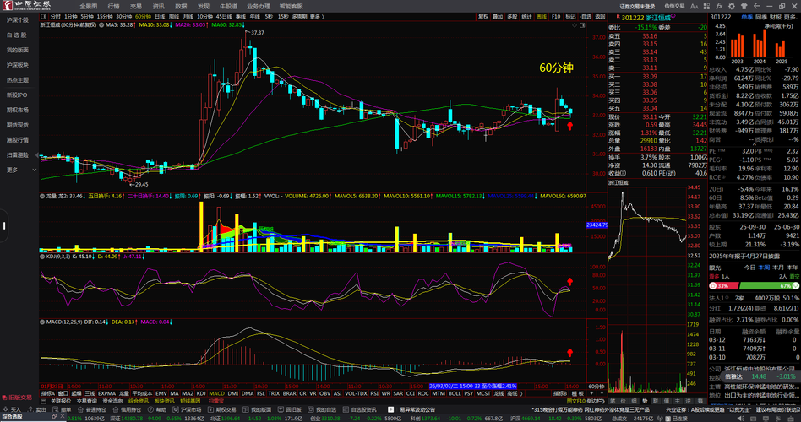Screen dimensions: 801x422
Task: Click the purple circle badge after 浙江恒威
Action: click(673, 15)
